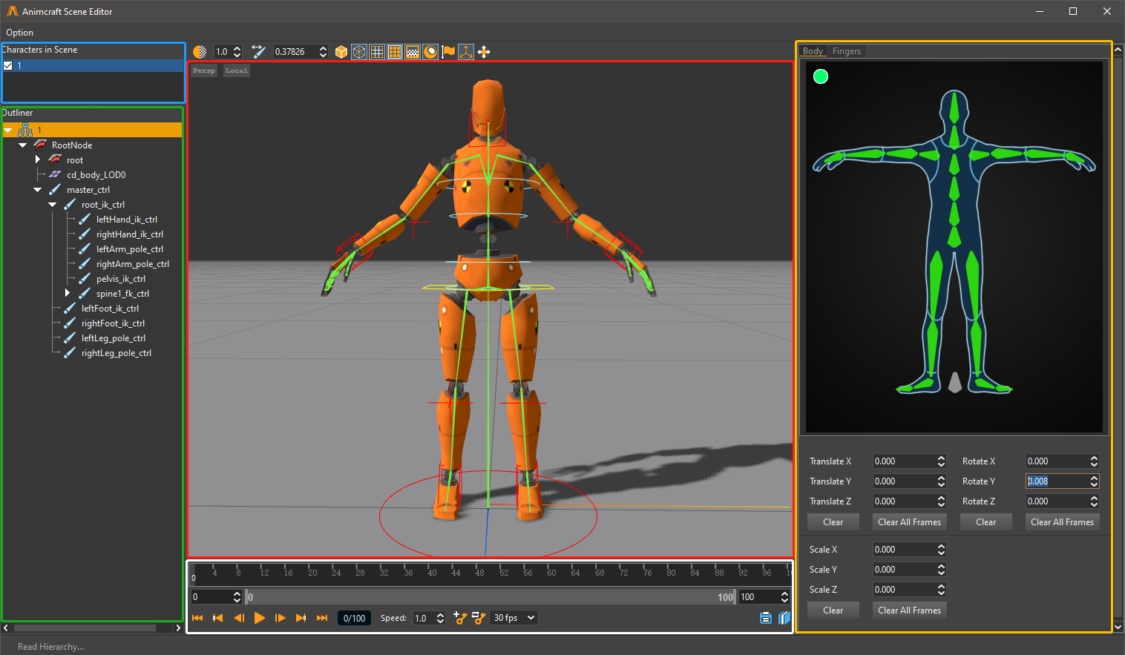Select leftFoot_ik_ctrl in Outliner
The image size is (1125, 655).
(110, 309)
